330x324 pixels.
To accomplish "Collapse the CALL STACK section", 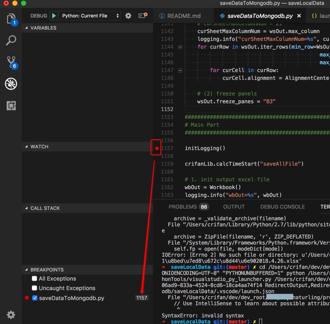I will click(45, 208).
